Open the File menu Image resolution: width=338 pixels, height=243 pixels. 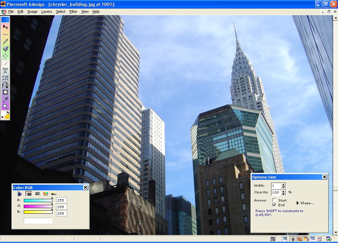(x=11, y=12)
